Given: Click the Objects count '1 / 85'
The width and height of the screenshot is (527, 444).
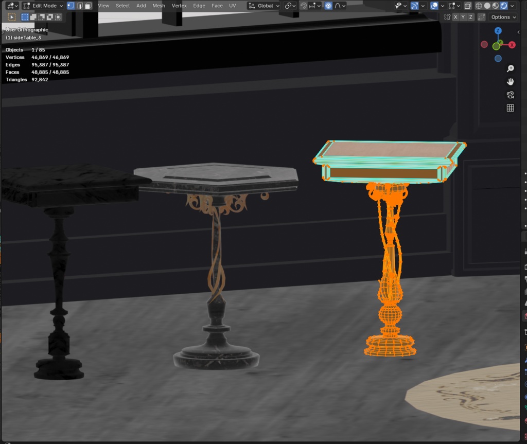Looking at the screenshot, I should tap(38, 50).
